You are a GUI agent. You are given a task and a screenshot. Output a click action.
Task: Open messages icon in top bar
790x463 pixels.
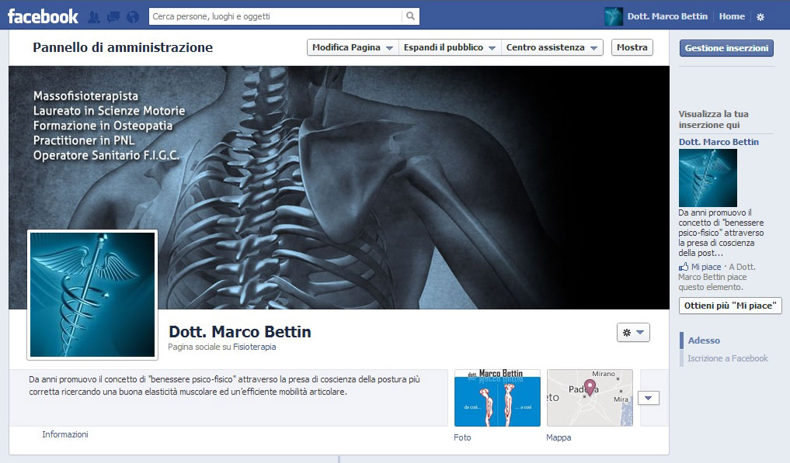coord(113,17)
